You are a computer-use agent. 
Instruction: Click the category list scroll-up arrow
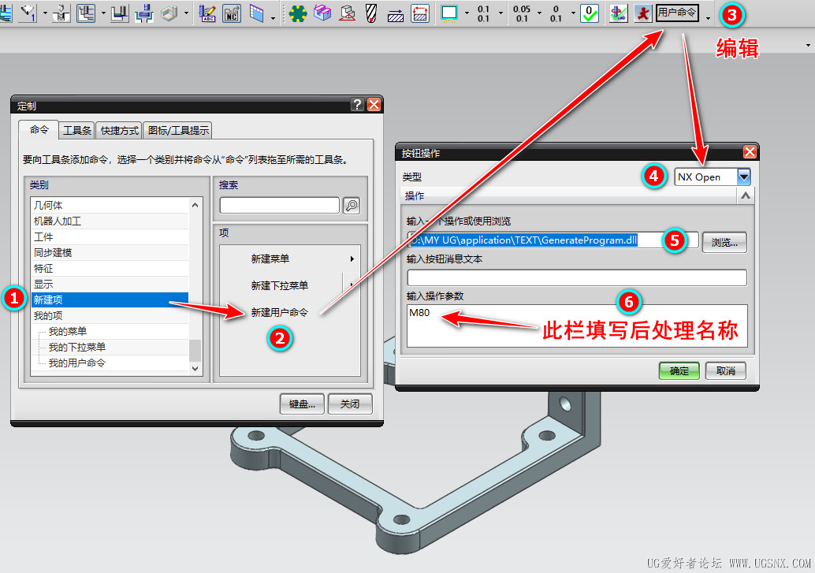(x=195, y=205)
